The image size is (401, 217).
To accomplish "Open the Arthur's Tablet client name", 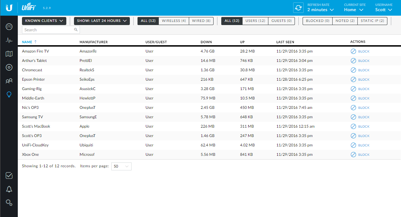I will [34, 61].
